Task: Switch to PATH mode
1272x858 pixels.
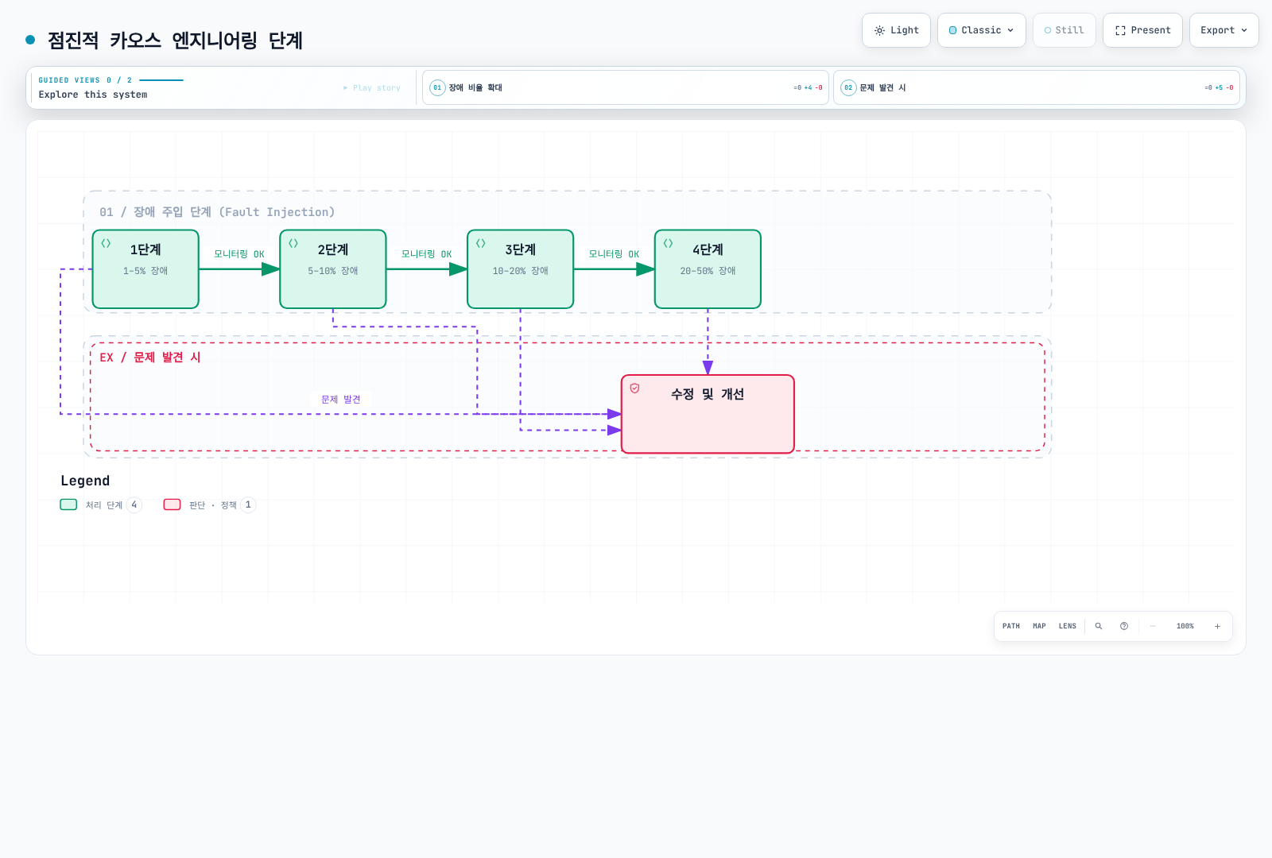Action: (1011, 626)
